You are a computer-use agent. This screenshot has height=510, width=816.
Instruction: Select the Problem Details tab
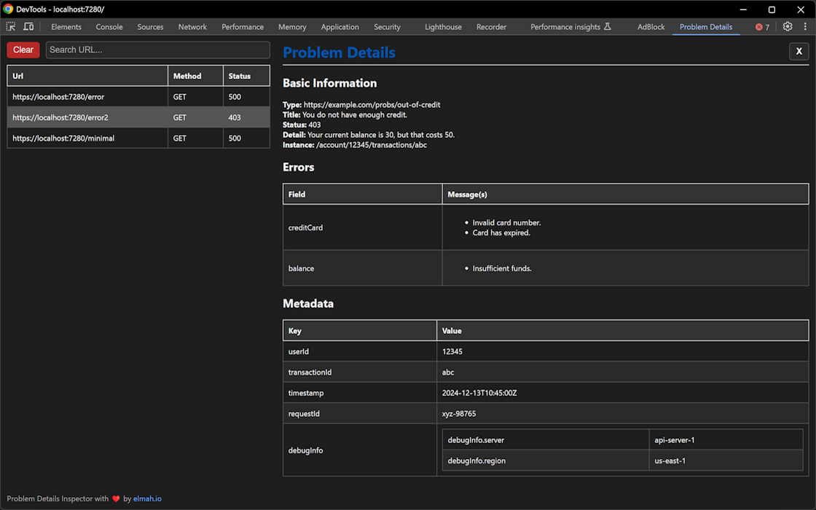tap(706, 27)
